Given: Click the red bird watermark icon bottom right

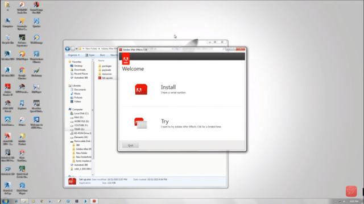Looking at the screenshot, I should 351,191.
